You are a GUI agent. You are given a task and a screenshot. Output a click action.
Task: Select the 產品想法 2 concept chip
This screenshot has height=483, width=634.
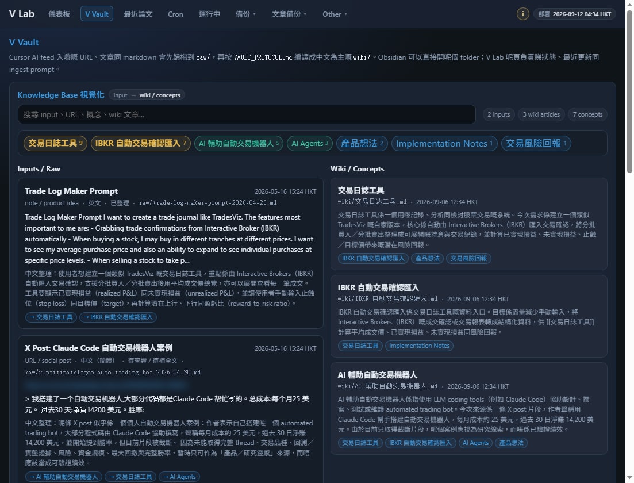click(x=362, y=143)
